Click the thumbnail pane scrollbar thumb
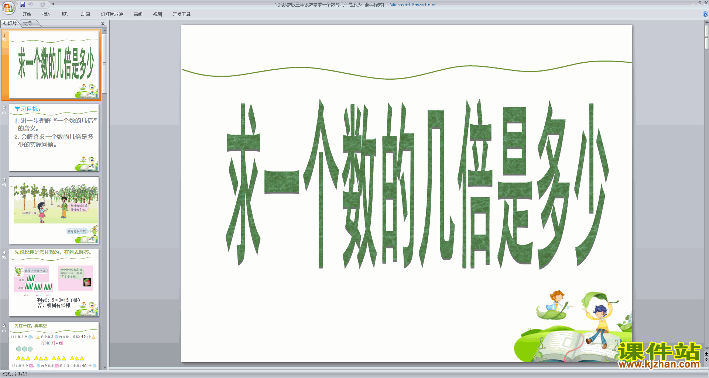Screen dimensions: 709x378 (105, 63)
